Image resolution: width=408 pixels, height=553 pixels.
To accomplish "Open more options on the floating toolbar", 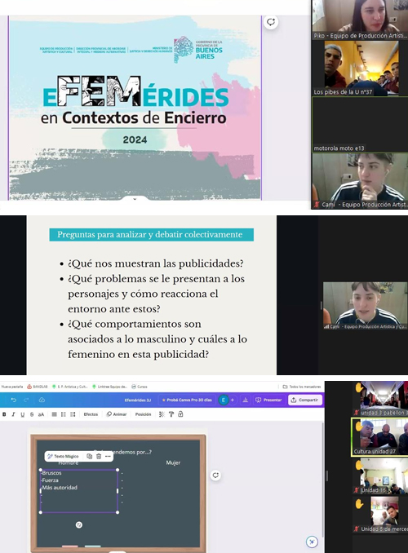I will (108, 457).
